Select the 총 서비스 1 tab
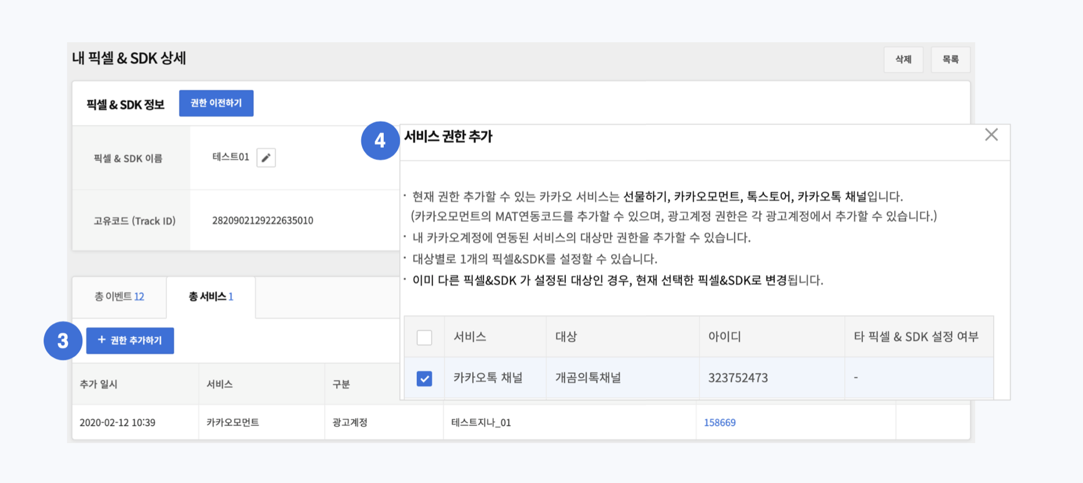 [x=211, y=297]
